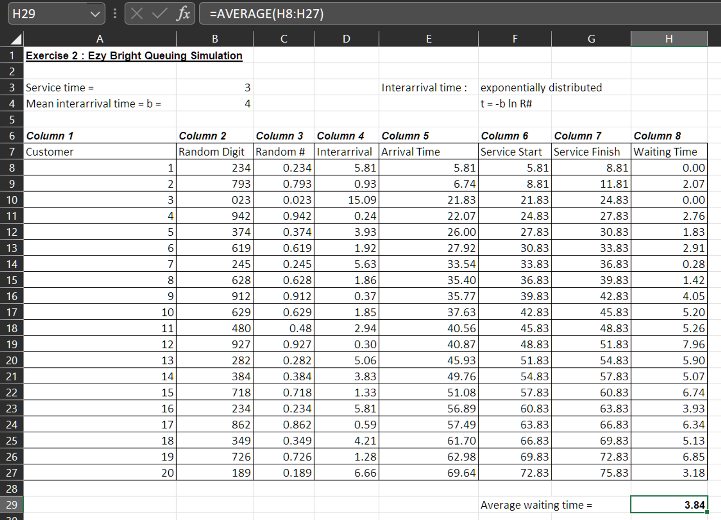Click service start cell 57.83 in row 22

tap(515, 392)
